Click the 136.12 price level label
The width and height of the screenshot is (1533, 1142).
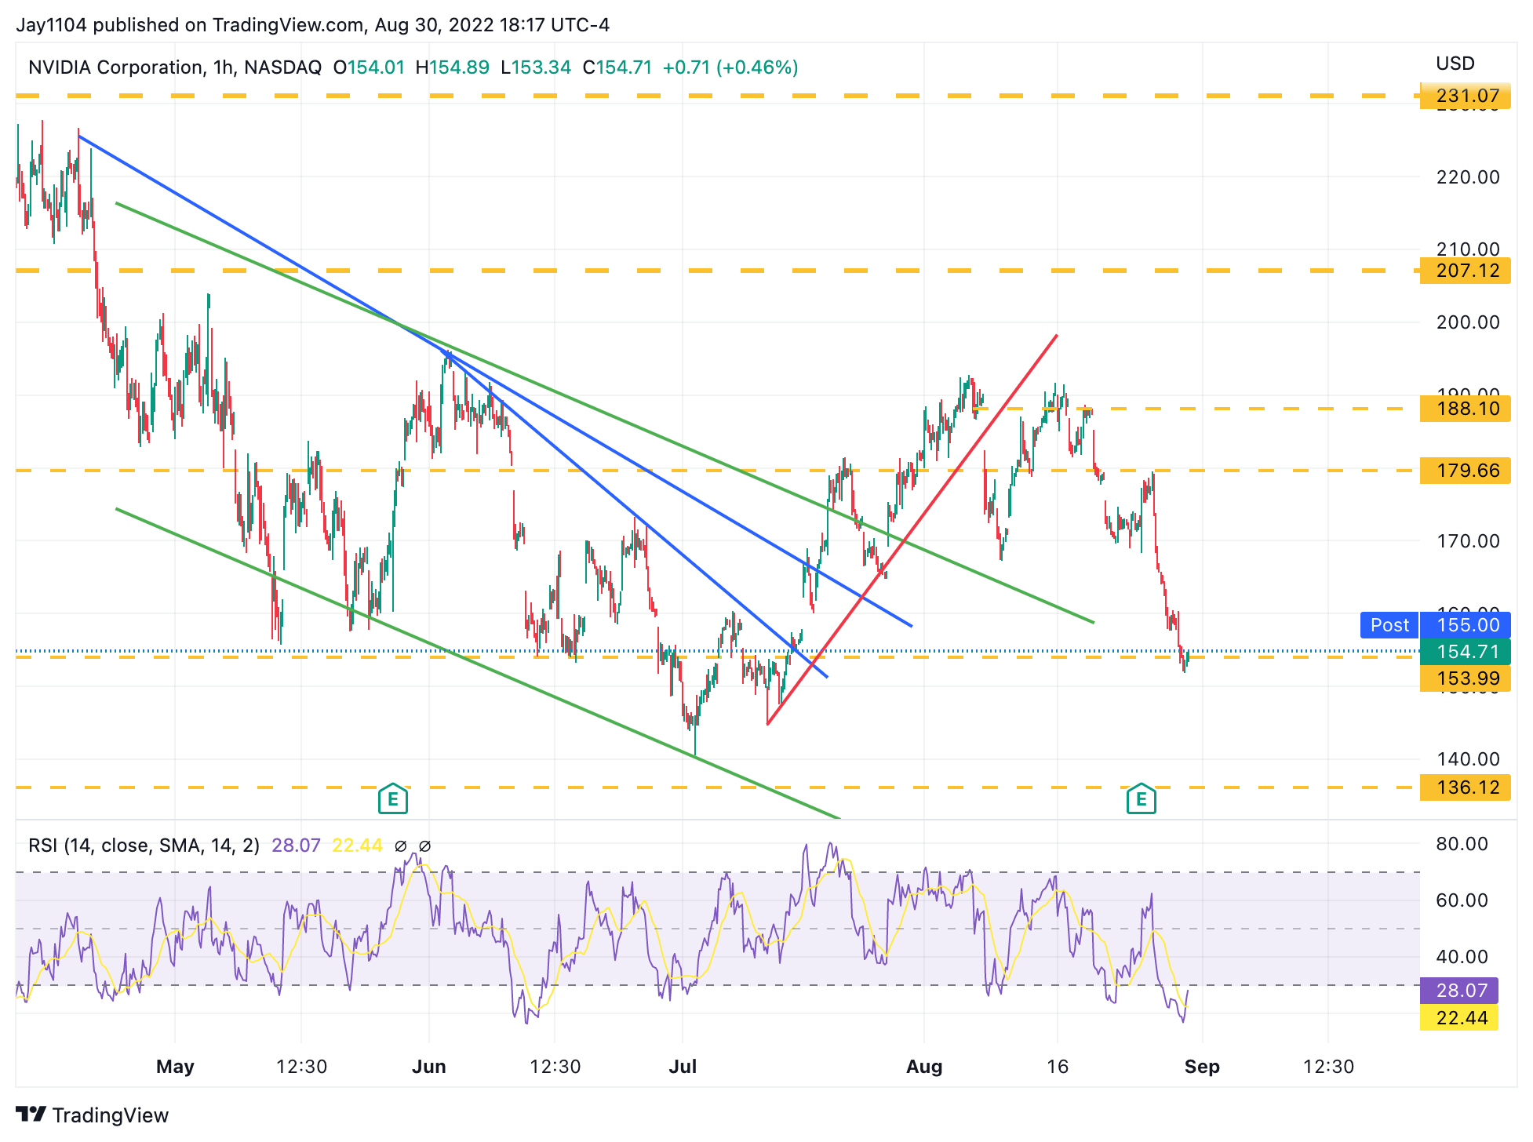click(x=1466, y=787)
